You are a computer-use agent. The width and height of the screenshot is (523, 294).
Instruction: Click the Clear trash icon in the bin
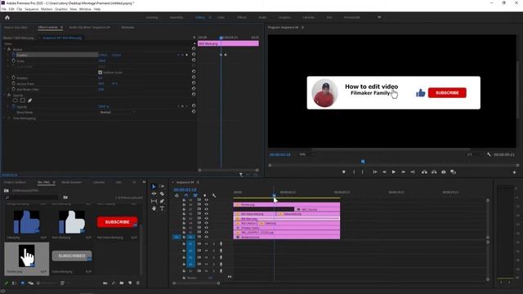138,283
